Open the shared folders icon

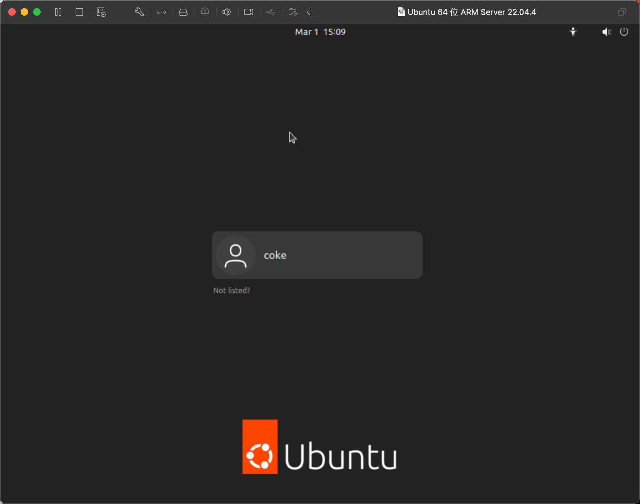point(293,12)
